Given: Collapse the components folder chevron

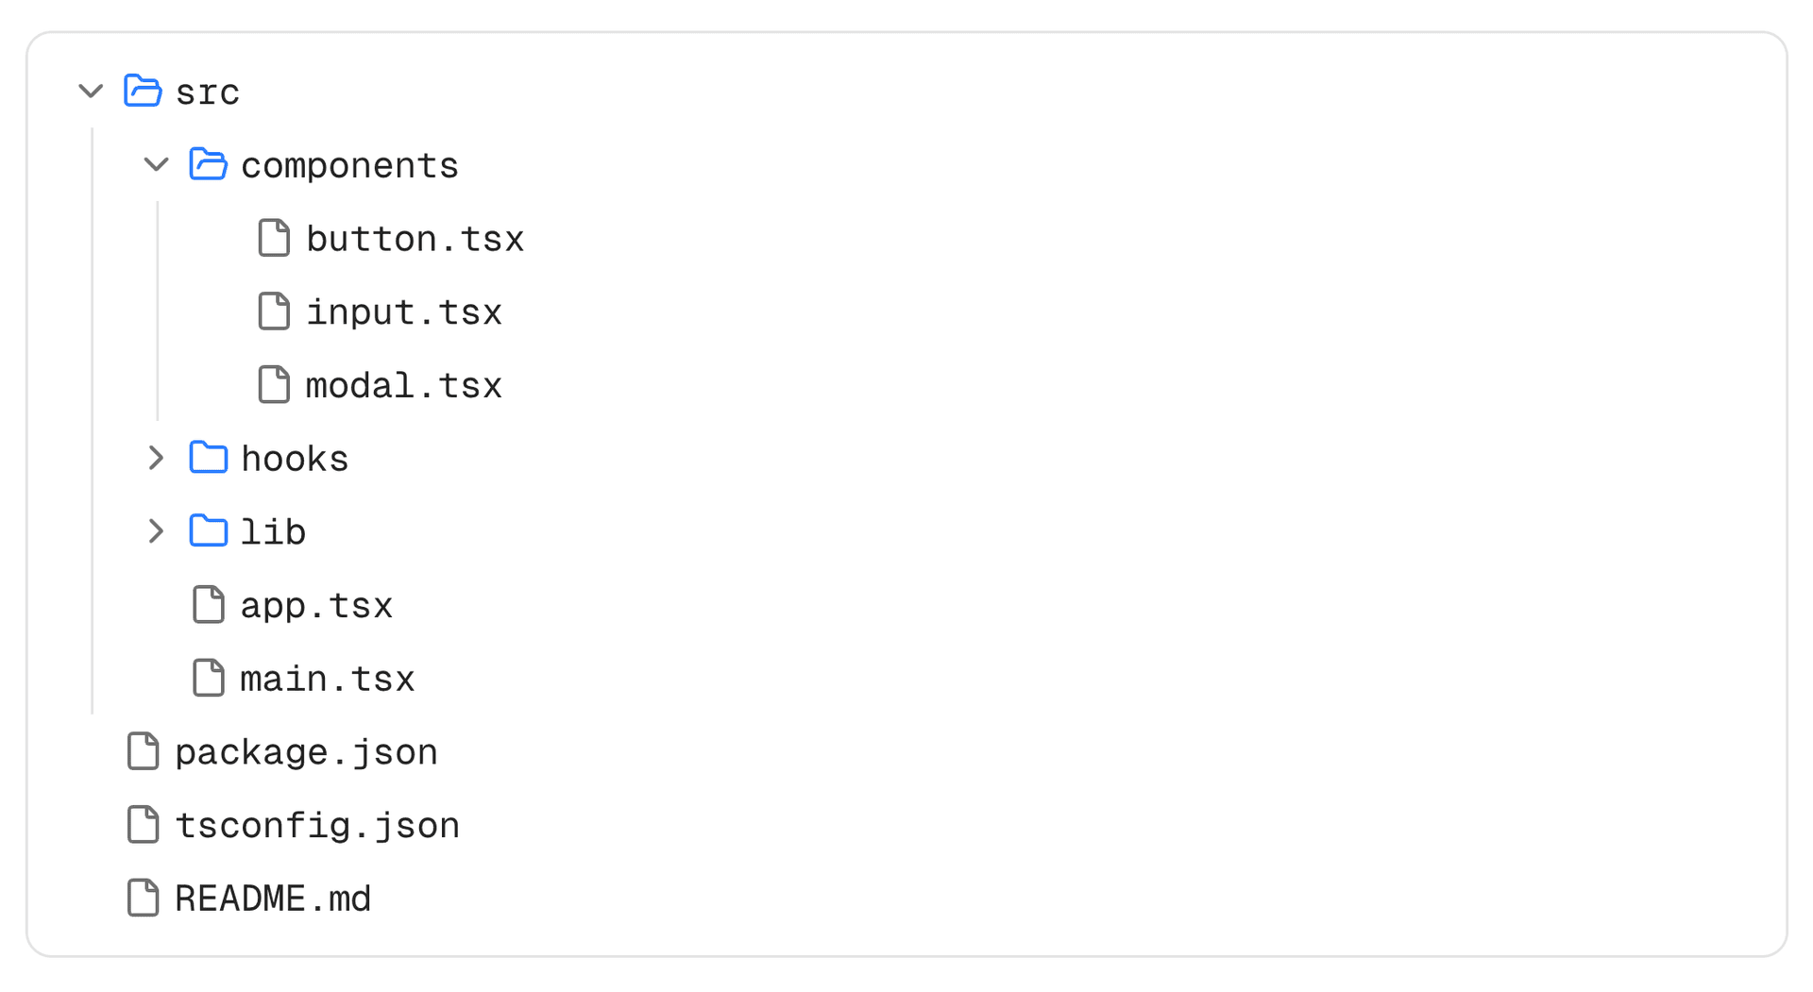Looking at the screenshot, I should coord(156,164).
